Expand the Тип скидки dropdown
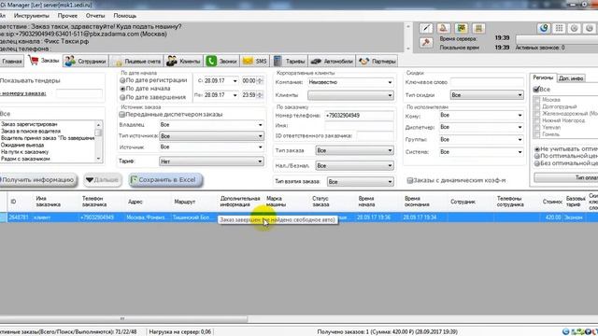Viewport: 598px width, 336px height. tap(520, 95)
